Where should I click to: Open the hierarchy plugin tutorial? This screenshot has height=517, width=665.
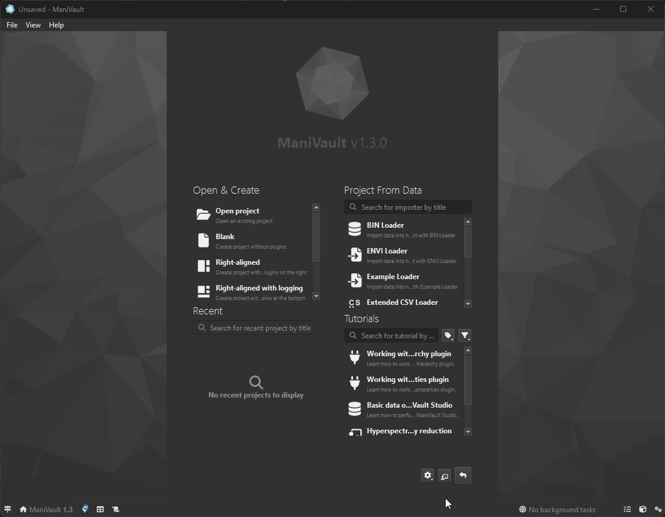(x=404, y=358)
